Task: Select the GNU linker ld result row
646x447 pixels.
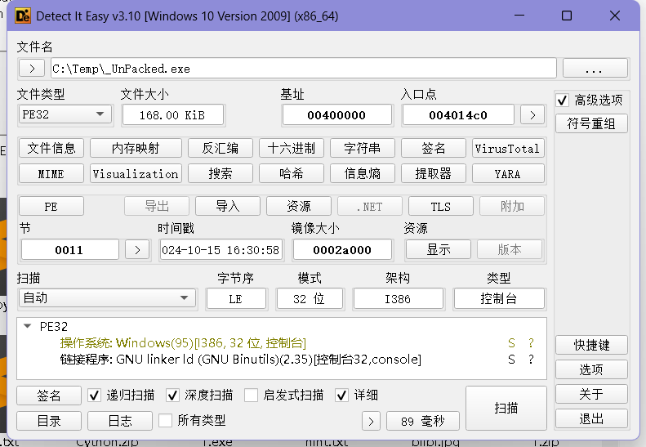Action: (282, 360)
